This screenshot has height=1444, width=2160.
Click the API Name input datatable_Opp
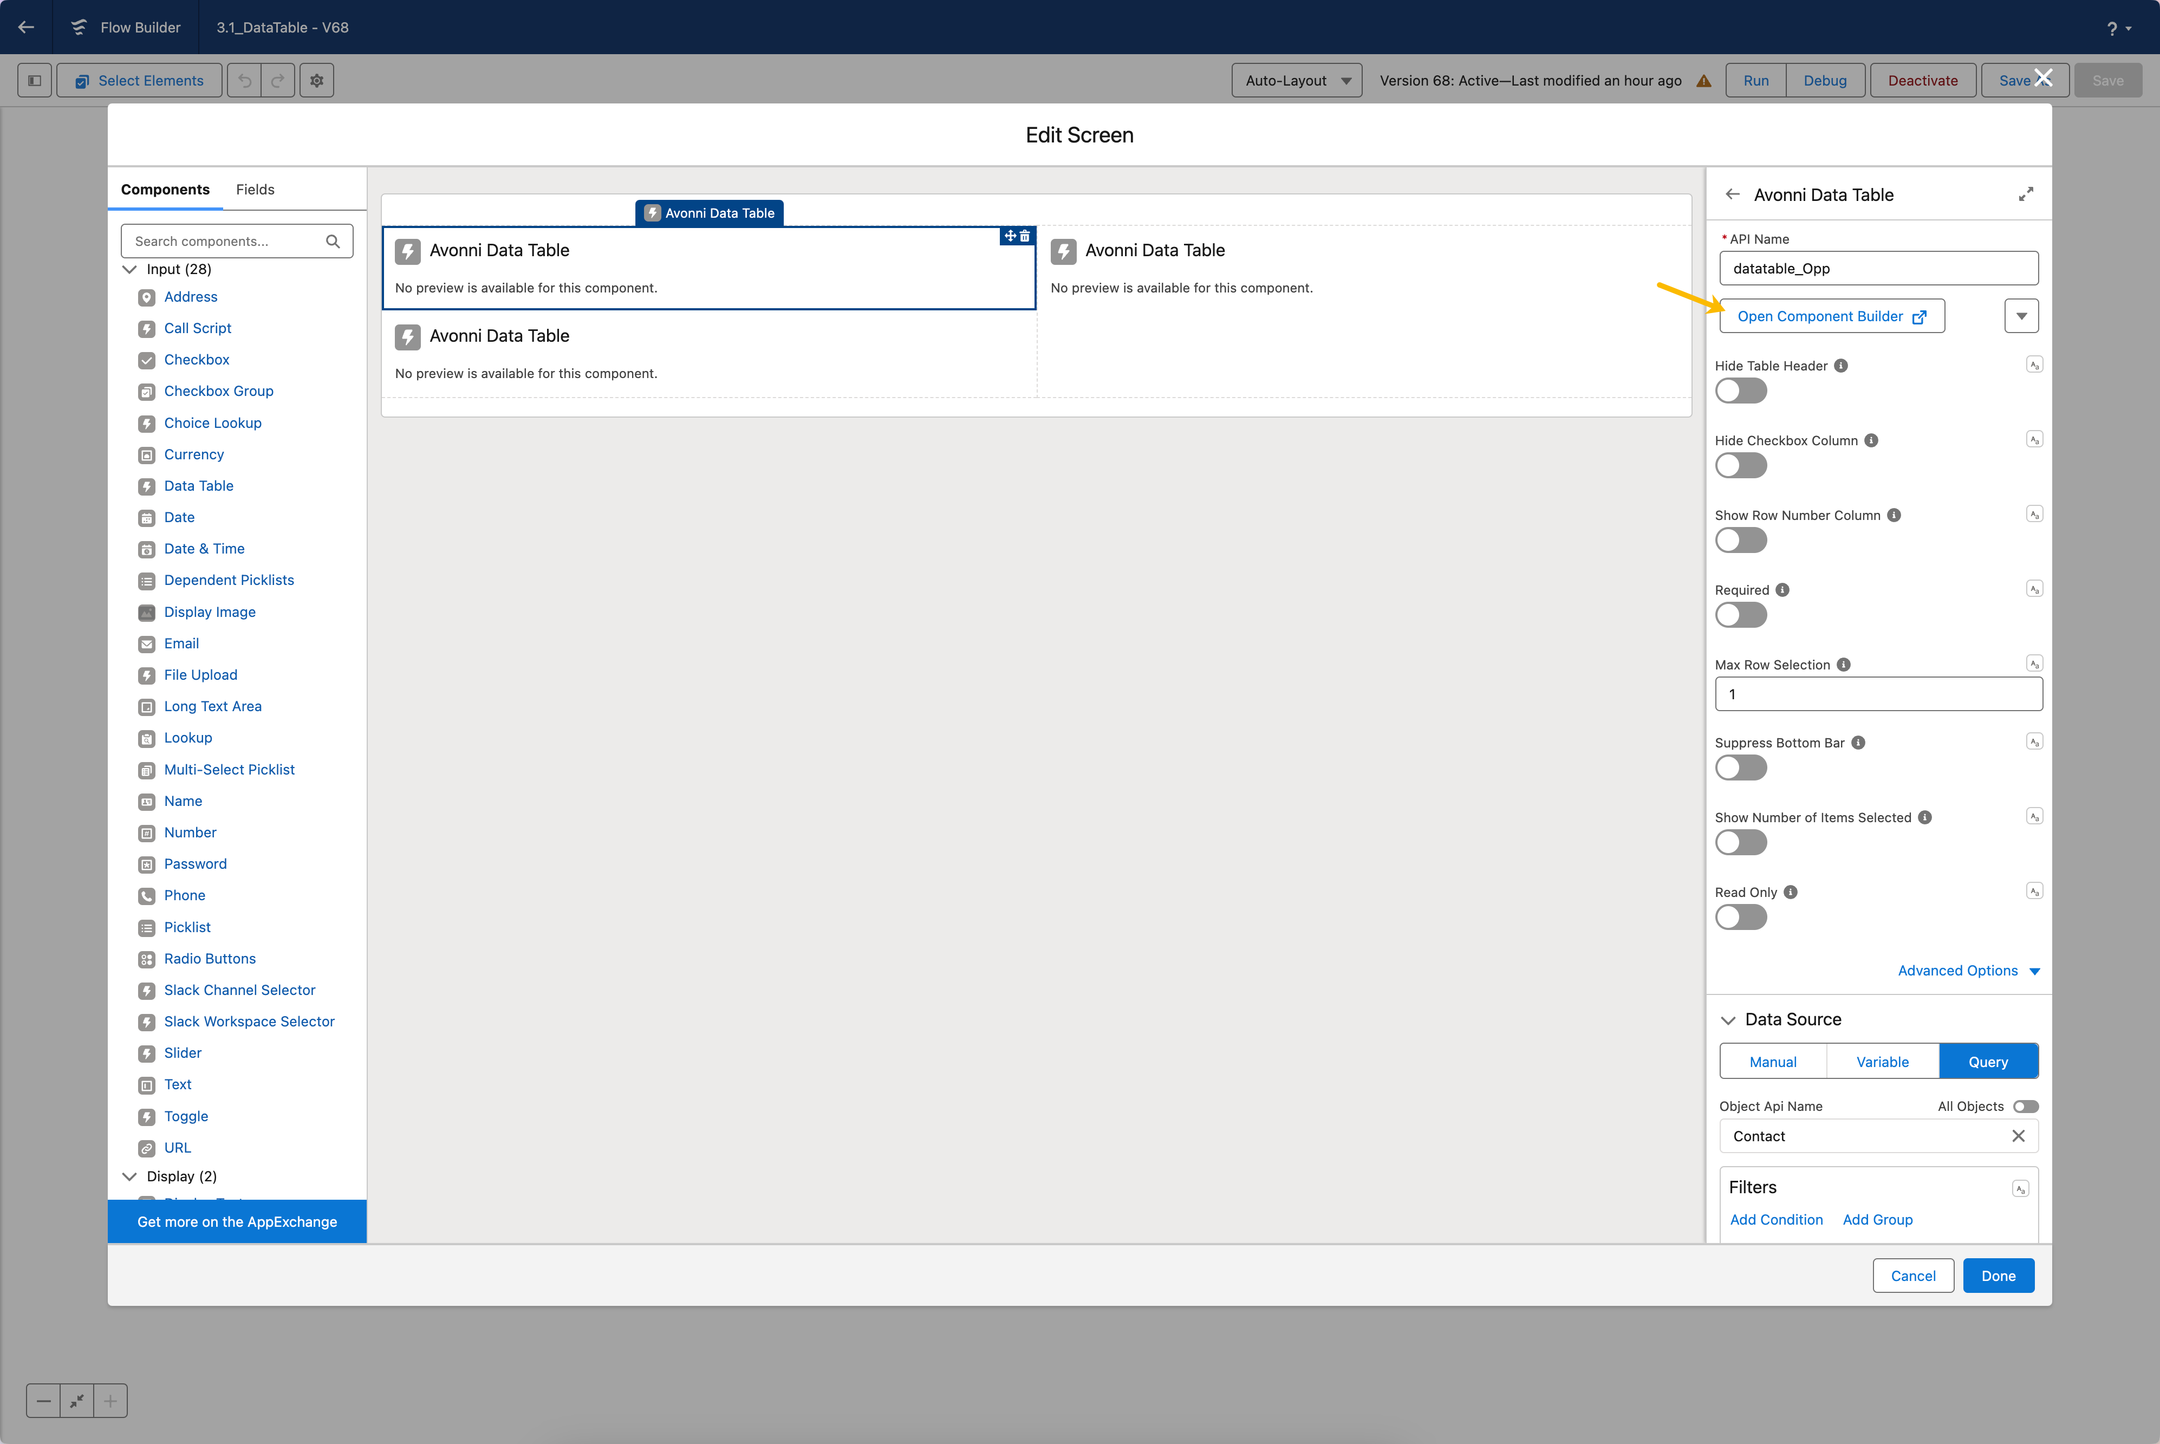tap(1878, 268)
